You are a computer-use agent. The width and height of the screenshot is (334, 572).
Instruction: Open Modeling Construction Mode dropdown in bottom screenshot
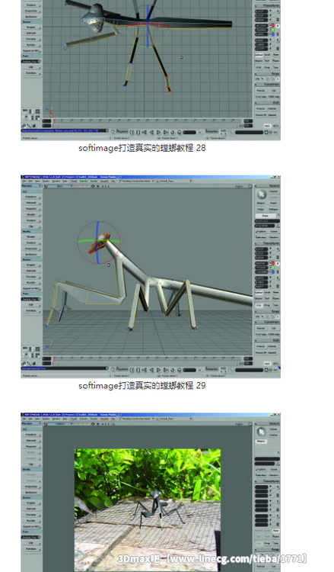coord(138,419)
